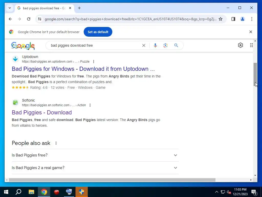
Task: Select the bad piggies download free tab
Action: coord(45,8)
